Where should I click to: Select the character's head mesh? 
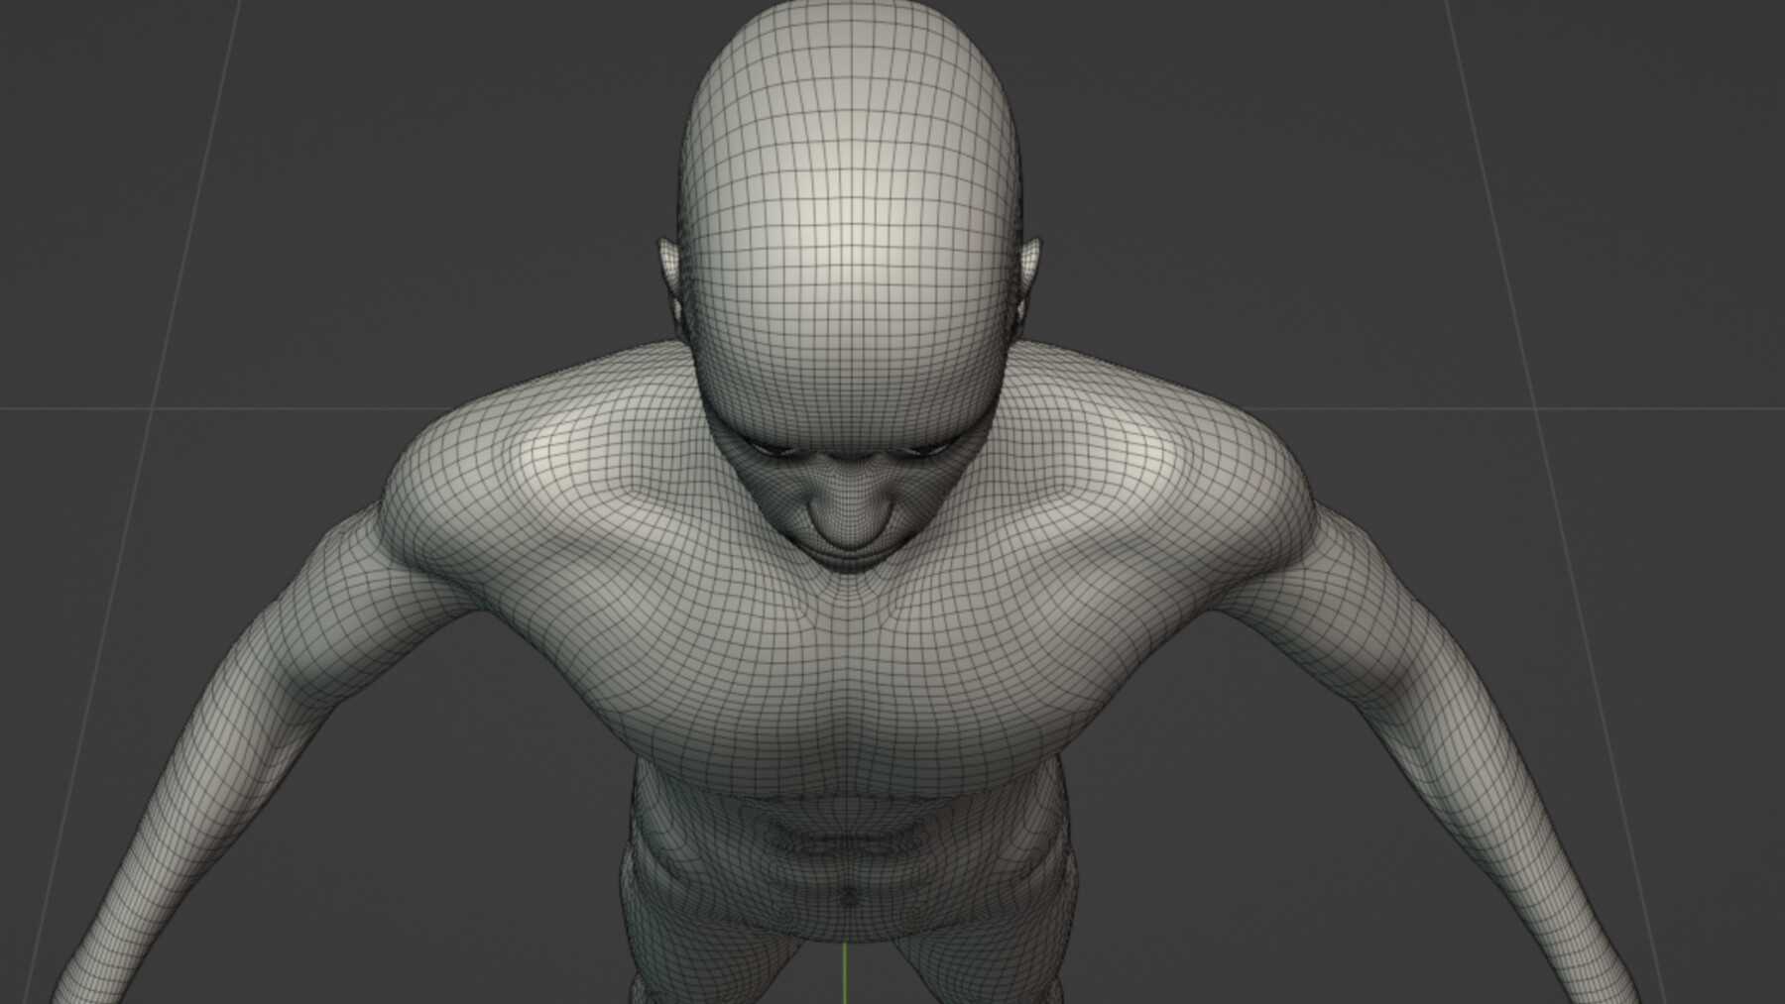tap(853, 198)
